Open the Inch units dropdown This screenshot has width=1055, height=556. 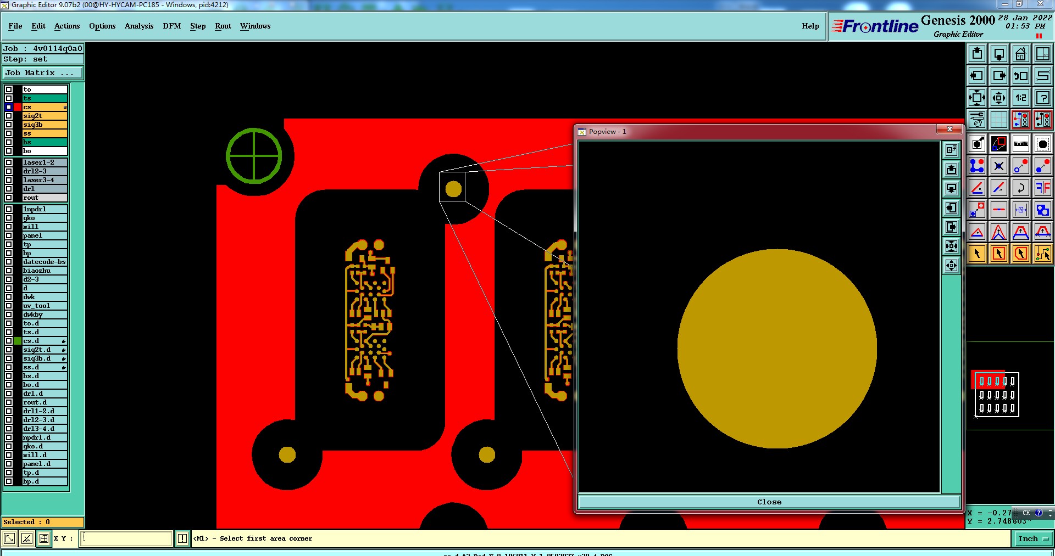coord(1033,538)
